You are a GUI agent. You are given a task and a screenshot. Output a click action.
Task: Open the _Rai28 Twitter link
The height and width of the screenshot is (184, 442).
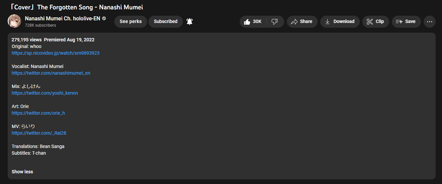pos(39,133)
